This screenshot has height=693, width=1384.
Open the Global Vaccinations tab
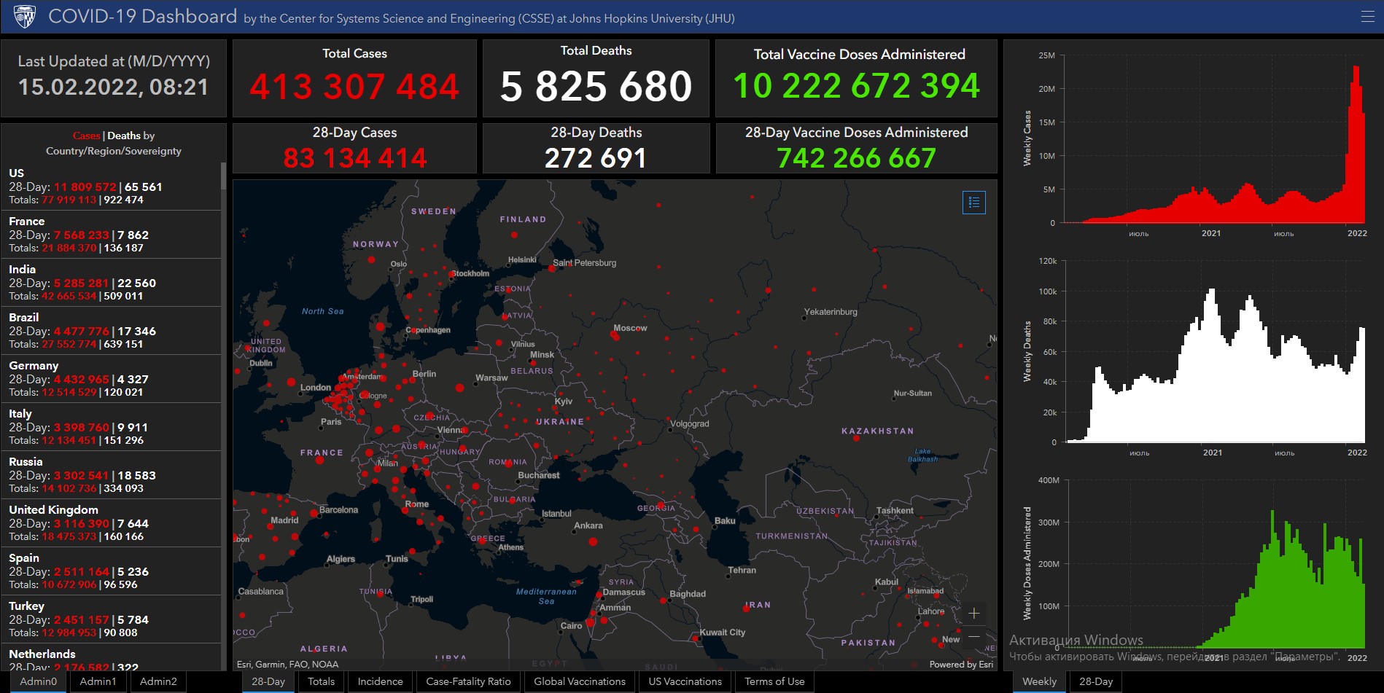pos(580,681)
